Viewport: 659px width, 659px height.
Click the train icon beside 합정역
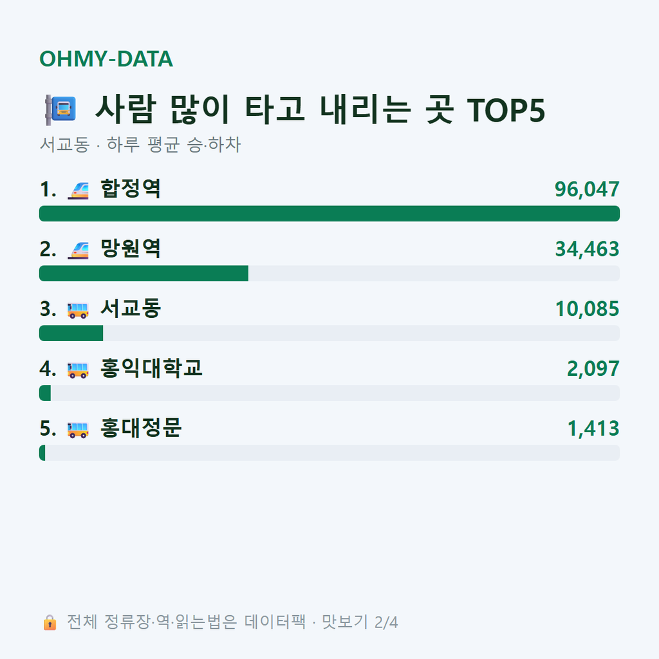pyautogui.click(x=78, y=190)
